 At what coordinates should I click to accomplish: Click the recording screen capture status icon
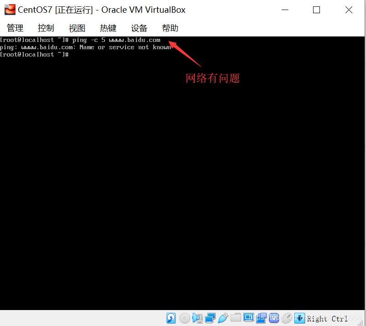point(261,318)
